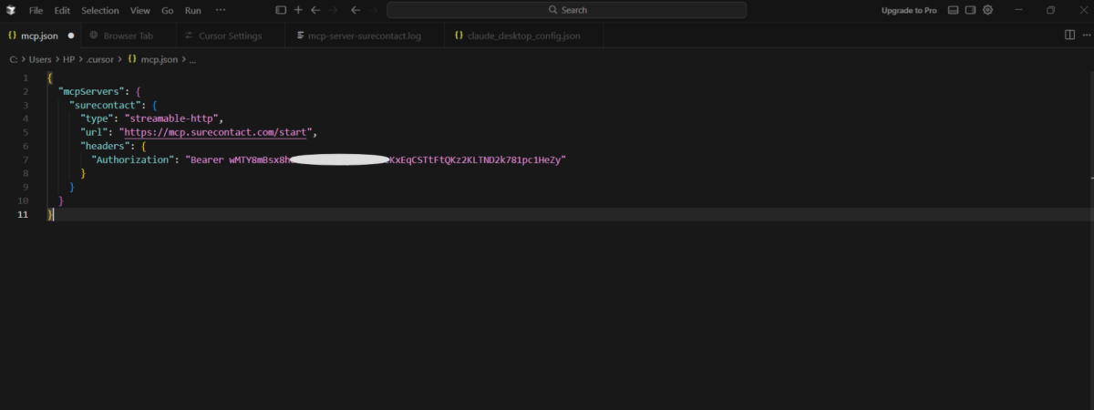Click the closing brace on line 11
This screenshot has width=1094, height=410.
pyautogui.click(x=50, y=213)
